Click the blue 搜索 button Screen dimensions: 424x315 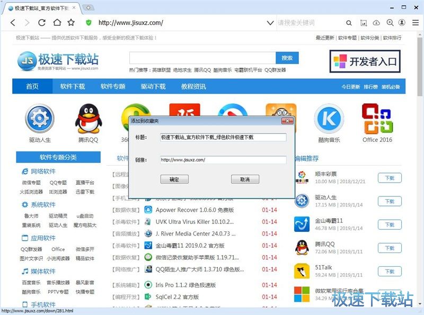[287, 58]
